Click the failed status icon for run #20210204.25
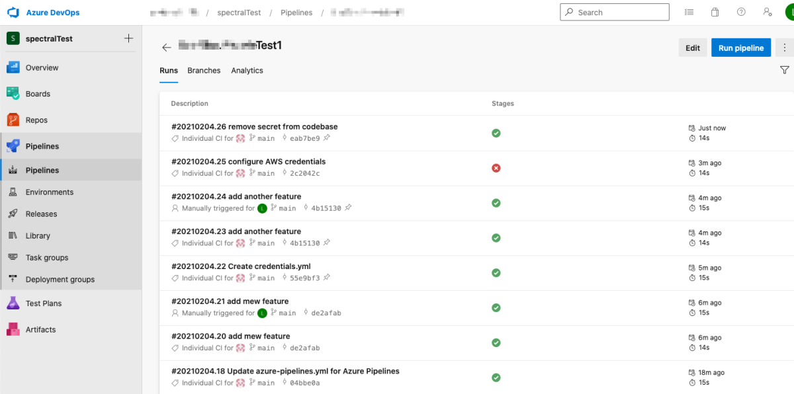The image size is (794, 394). (x=496, y=168)
